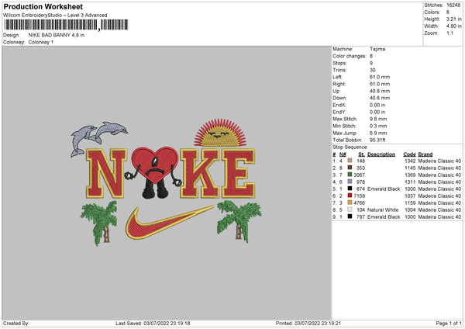Viewport: 465px width, 329px height.
Task: Click the 'N#' column header
Action: [x=343, y=154]
